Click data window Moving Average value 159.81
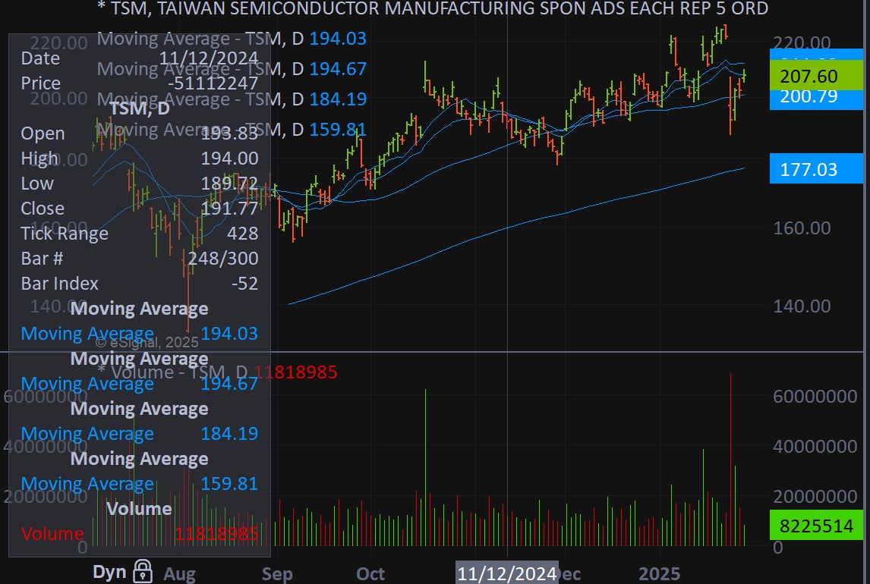The image size is (870, 584). (x=229, y=484)
